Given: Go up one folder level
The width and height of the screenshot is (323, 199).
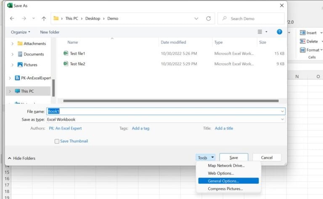Looking at the screenshot, I should (44, 18).
